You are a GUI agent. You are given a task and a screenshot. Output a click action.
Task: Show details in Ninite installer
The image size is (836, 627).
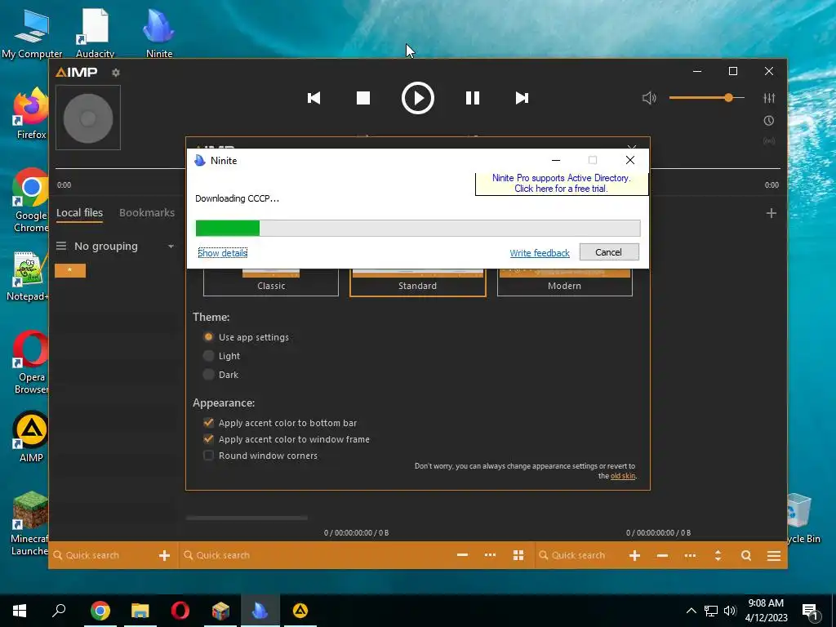[x=222, y=253]
